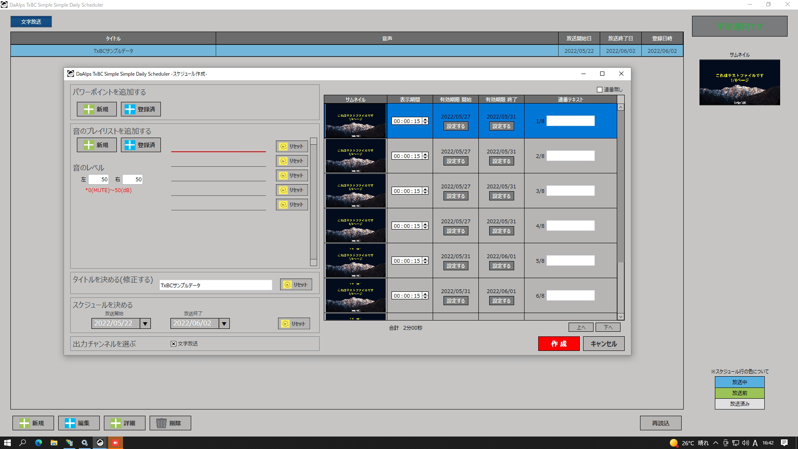
Task: Click left audio level field
Action: (99, 180)
